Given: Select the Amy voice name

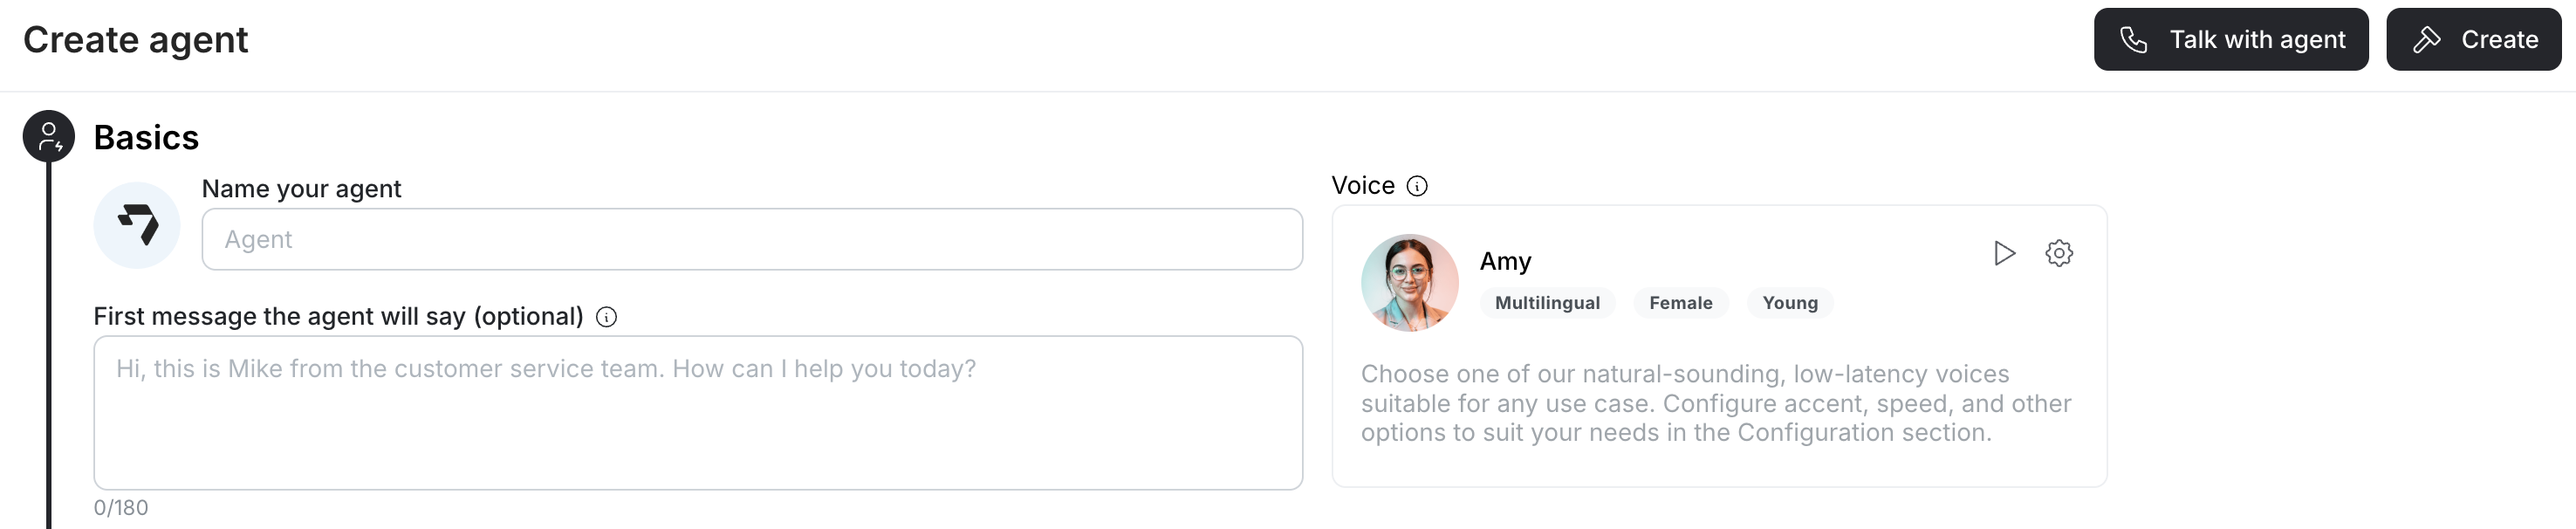Looking at the screenshot, I should [1505, 261].
